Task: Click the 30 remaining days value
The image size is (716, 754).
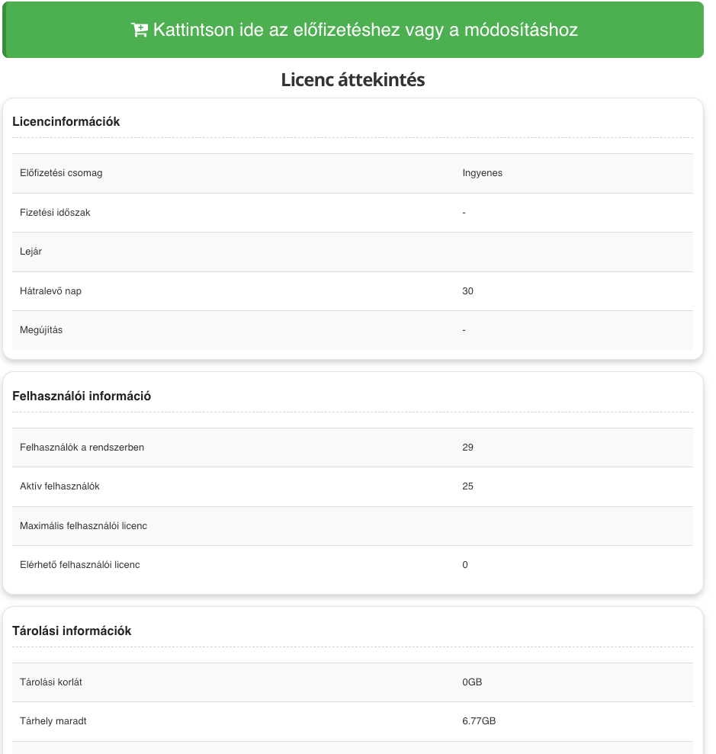Action: [x=468, y=291]
